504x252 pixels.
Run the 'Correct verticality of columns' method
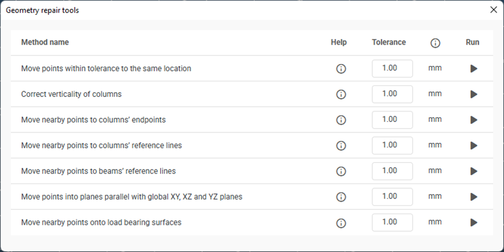pos(474,94)
